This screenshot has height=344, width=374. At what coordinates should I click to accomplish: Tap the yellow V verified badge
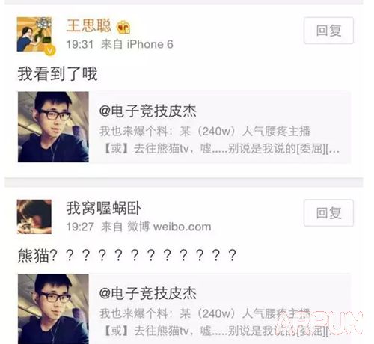[50, 50]
